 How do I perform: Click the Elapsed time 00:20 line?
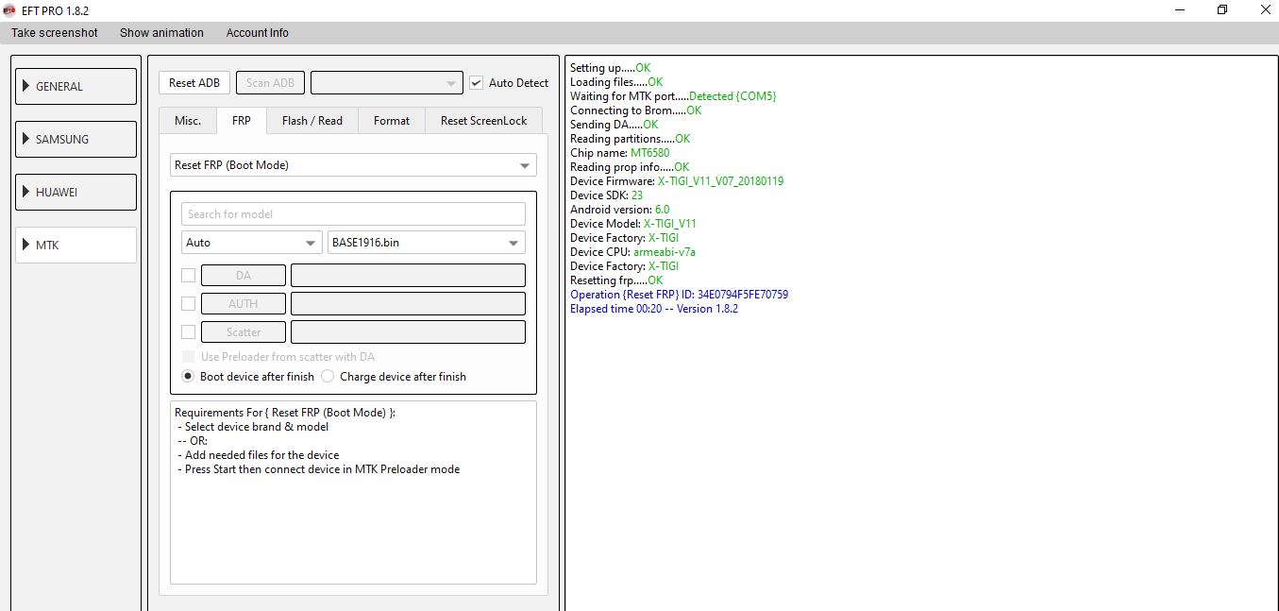[x=654, y=309]
